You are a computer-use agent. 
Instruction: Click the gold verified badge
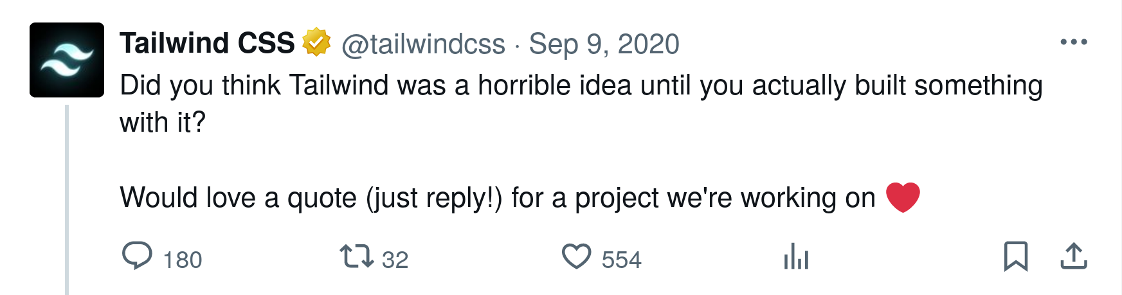pos(316,42)
